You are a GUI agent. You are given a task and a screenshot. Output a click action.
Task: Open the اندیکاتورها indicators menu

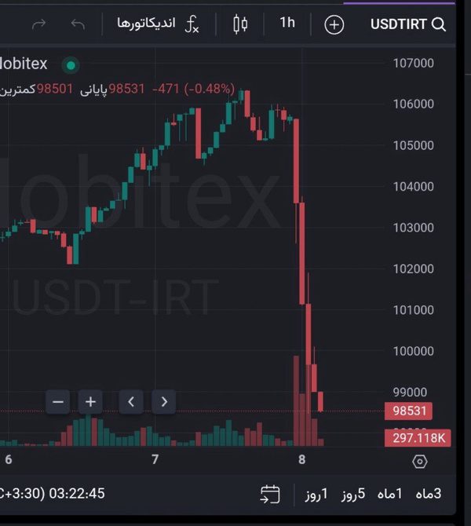pyautogui.click(x=146, y=23)
